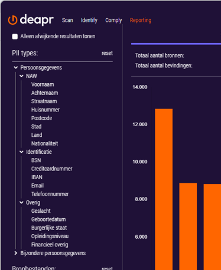
Task: Click the deapr power logo icon
Action: (x=12, y=20)
